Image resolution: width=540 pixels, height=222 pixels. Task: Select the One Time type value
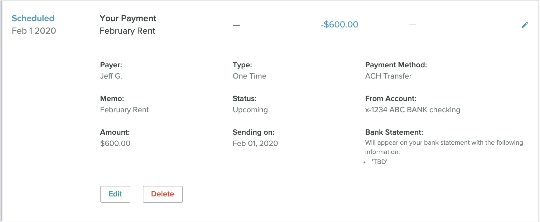click(249, 76)
